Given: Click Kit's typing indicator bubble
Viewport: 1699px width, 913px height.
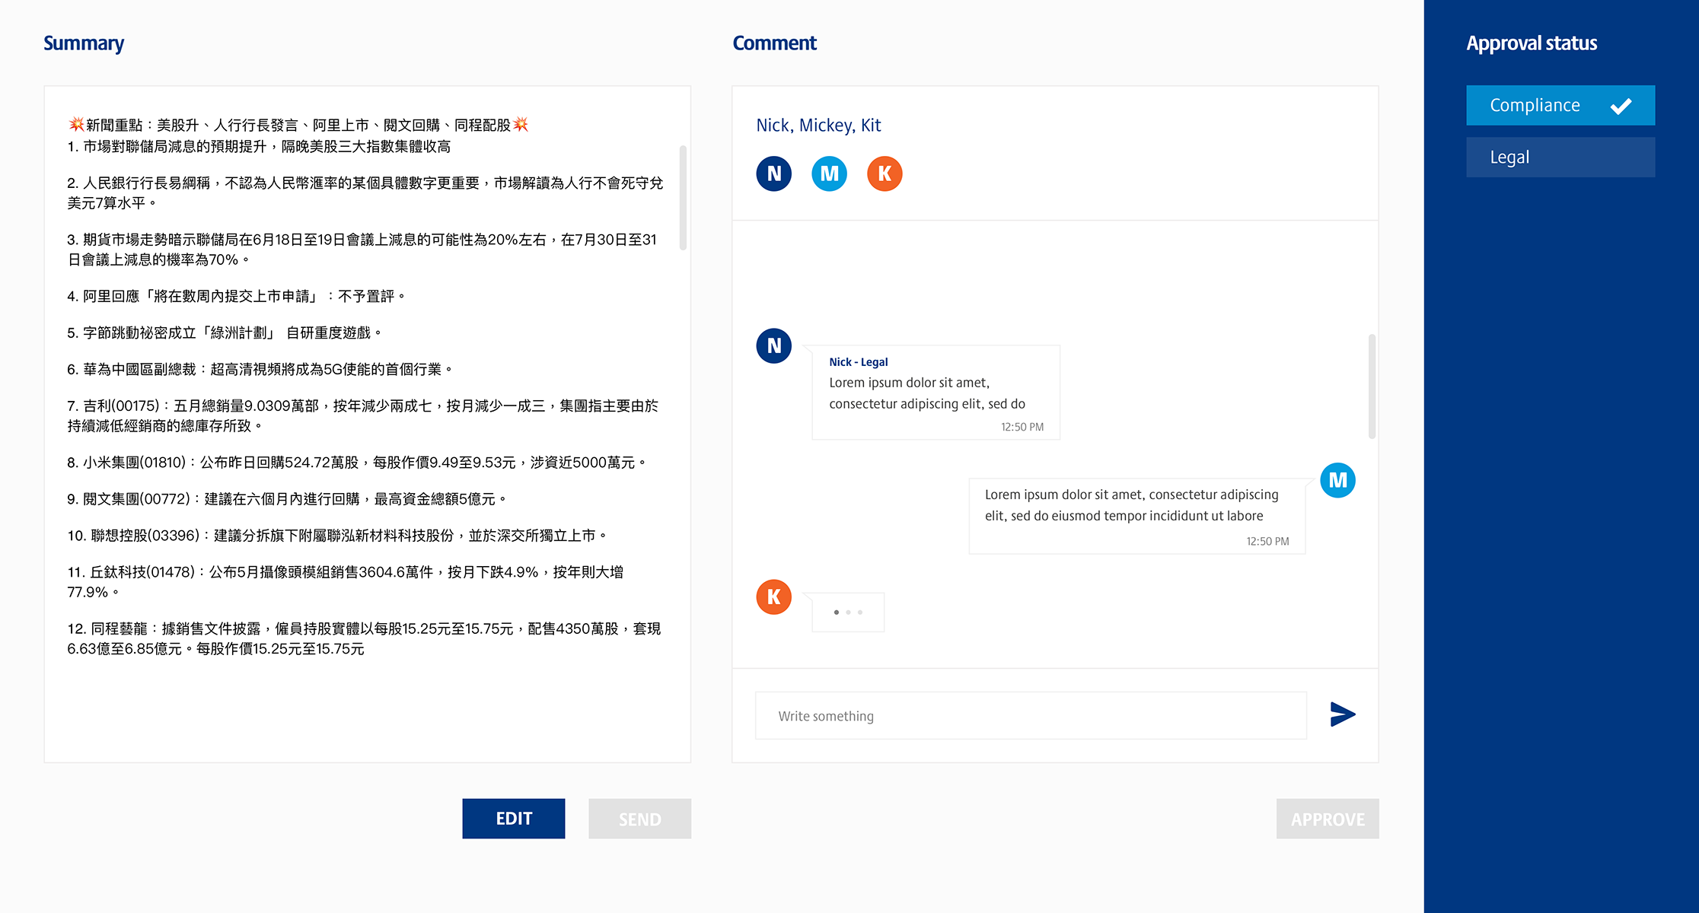Looking at the screenshot, I should coord(848,612).
